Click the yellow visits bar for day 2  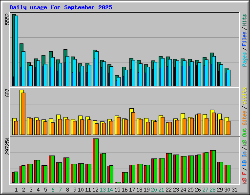point(21,112)
